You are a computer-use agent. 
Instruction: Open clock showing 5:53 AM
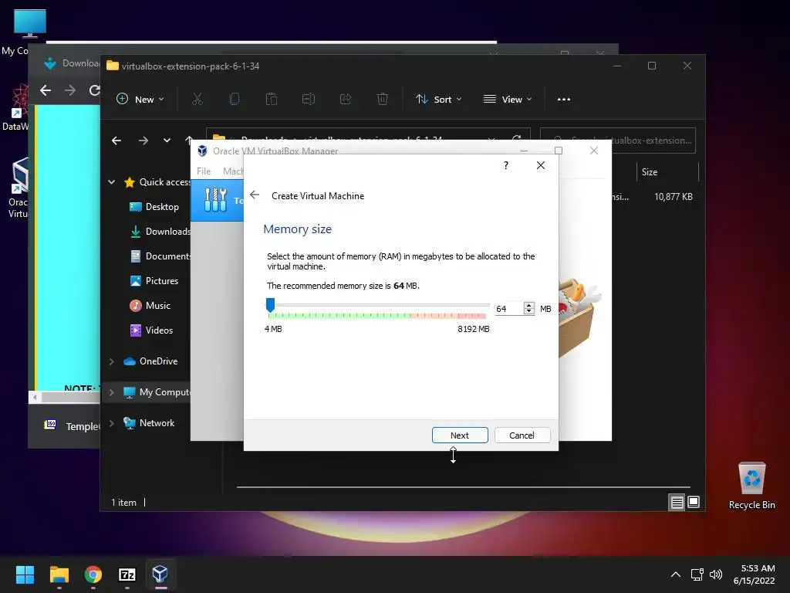[x=754, y=574]
